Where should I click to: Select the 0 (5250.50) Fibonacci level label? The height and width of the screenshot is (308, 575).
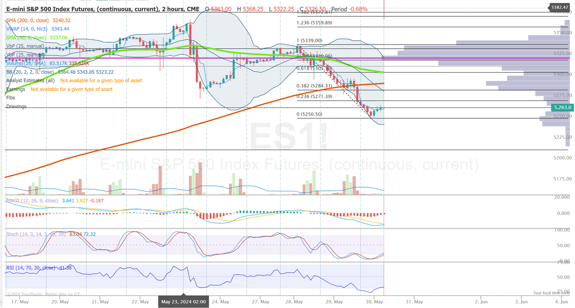(309, 115)
